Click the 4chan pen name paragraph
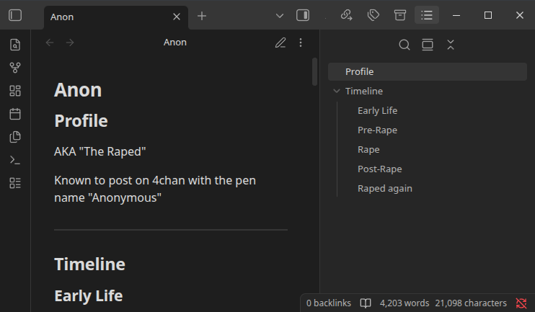535x312 pixels. [155, 189]
